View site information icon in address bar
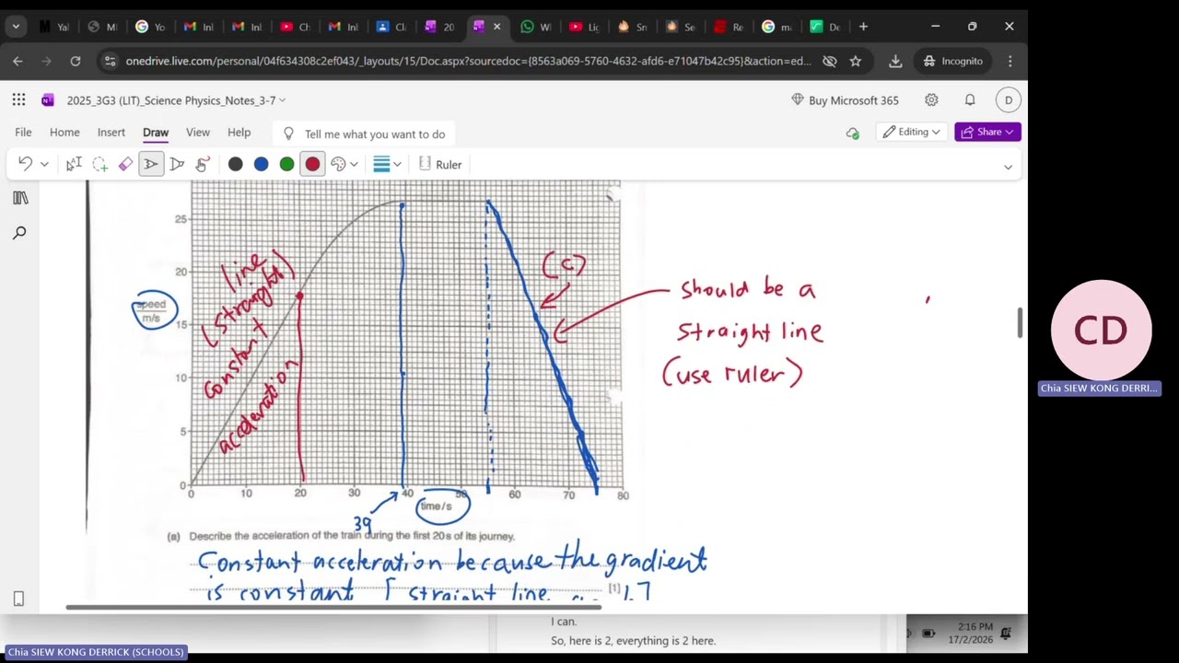 click(110, 61)
